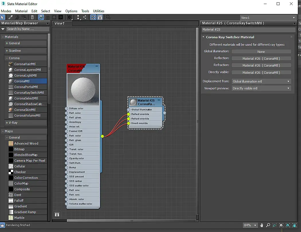Select the eyedropper Pick Material tool
This screenshot has width=301, height=232.
[x=11, y=17]
